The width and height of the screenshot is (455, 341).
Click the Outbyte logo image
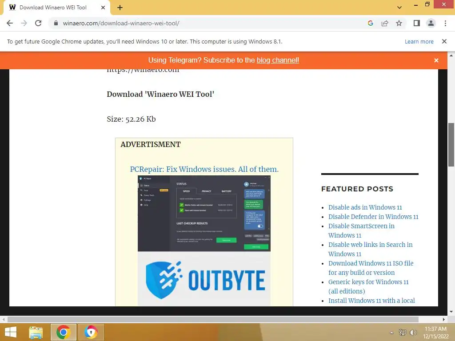click(x=204, y=279)
